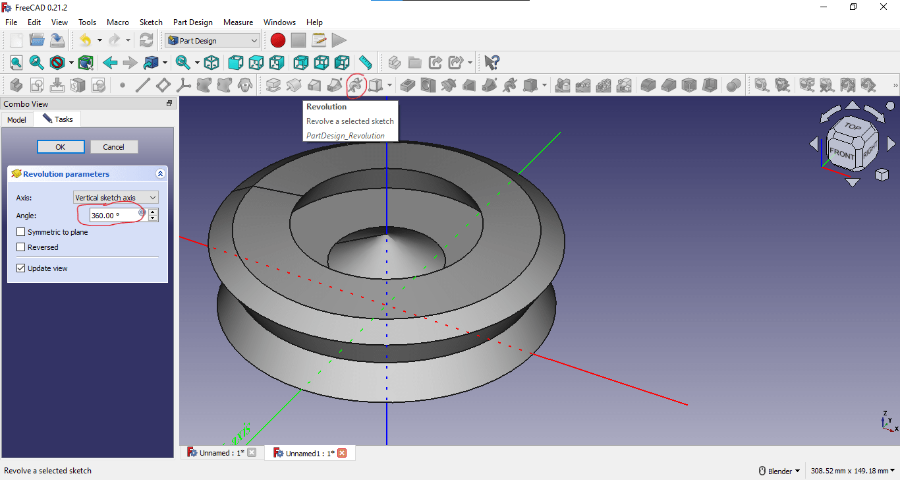Open the Sketch menu
900x480 pixels.
151,22
